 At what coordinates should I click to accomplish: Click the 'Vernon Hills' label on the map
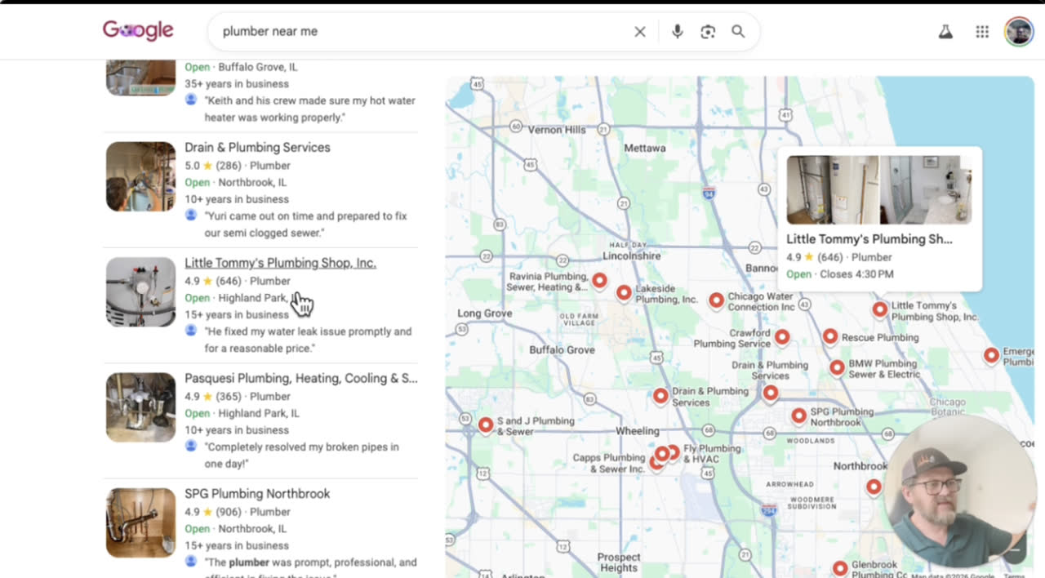tap(557, 130)
